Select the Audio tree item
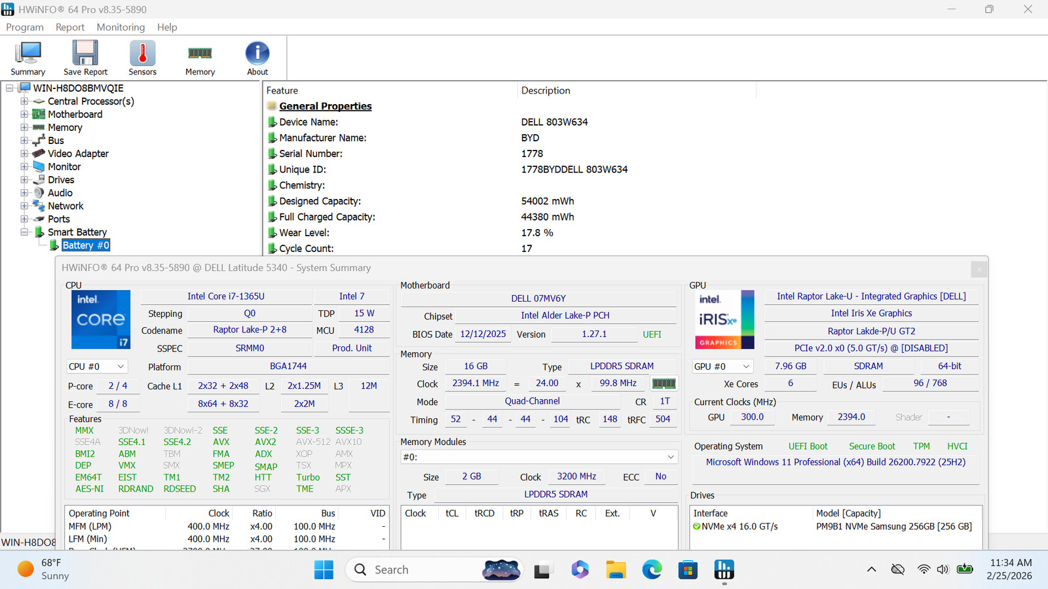The height and width of the screenshot is (589, 1048). click(60, 193)
